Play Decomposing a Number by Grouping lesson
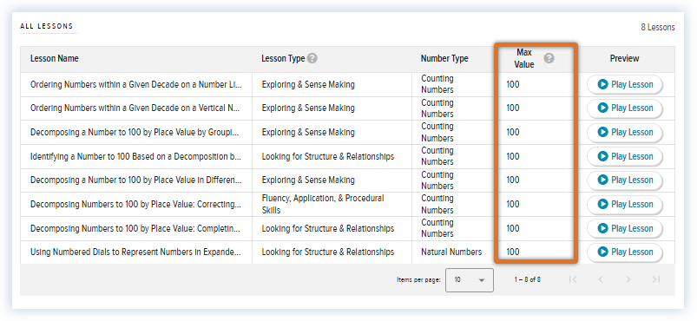 click(625, 133)
